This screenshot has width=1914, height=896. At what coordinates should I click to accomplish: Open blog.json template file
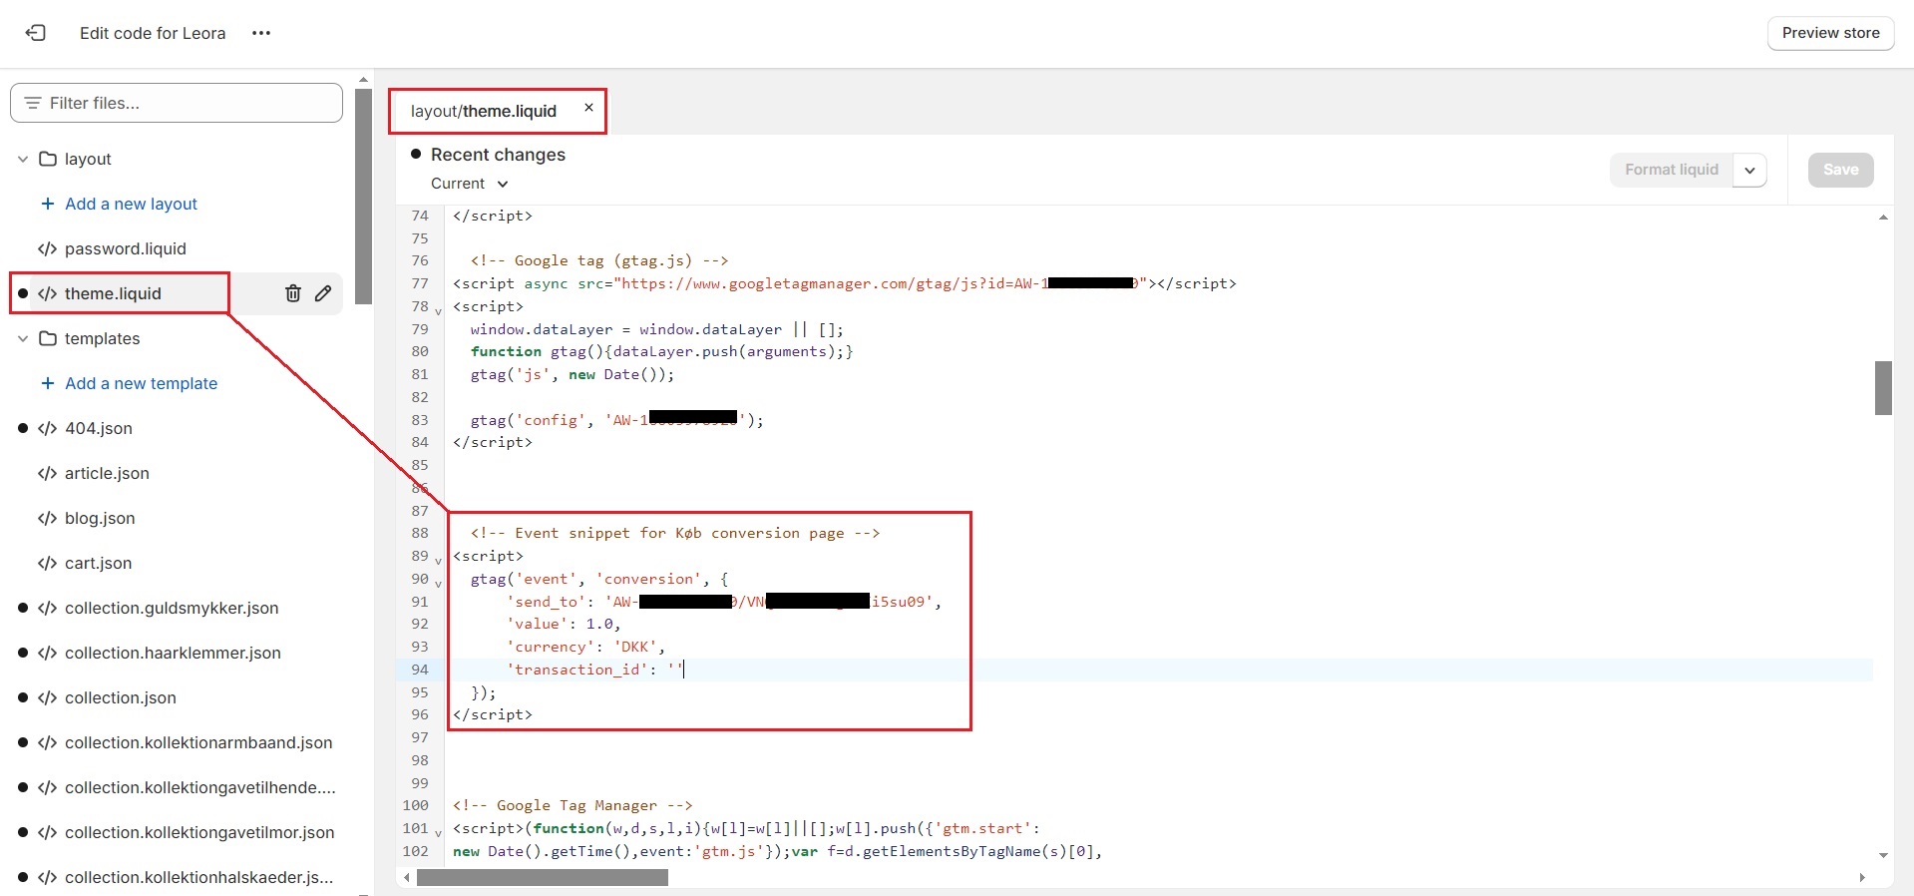pyautogui.click(x=100, y=518)
